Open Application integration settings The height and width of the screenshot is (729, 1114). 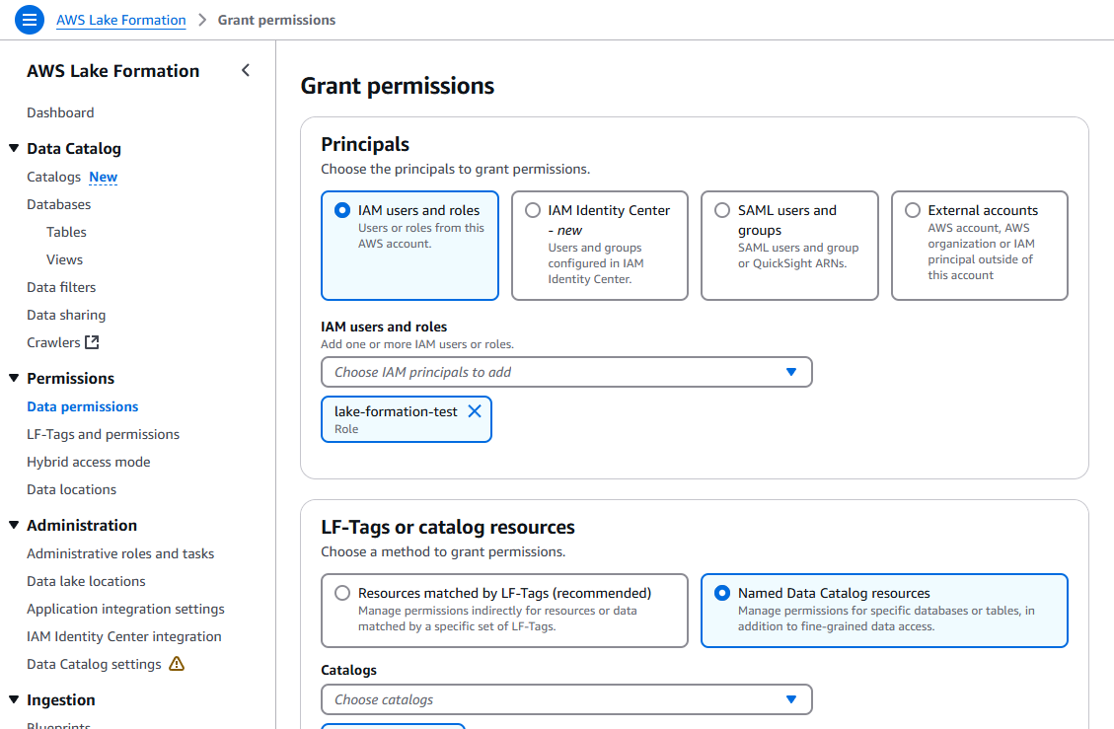click(125, 609)
